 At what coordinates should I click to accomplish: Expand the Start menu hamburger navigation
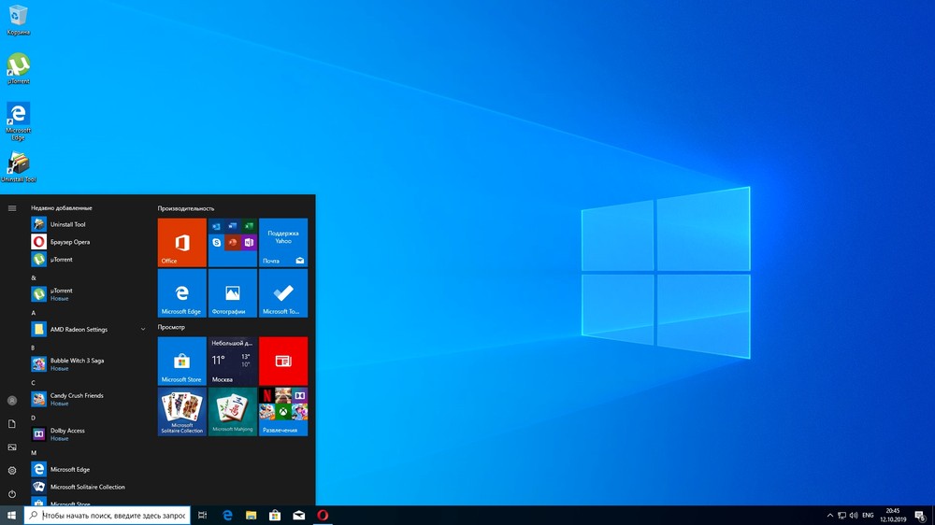point(12,208)
